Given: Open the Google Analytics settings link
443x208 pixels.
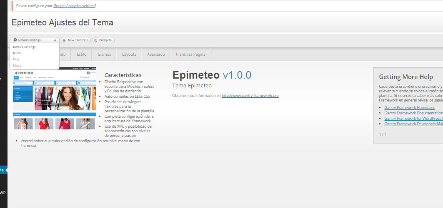Looking at the screenshot, I should pos(74,5).
